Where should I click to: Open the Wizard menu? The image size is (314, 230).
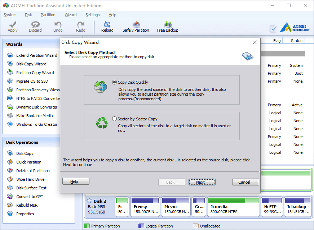coord(71,15)
